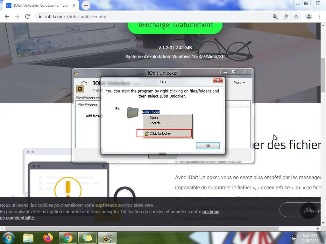This screenshot has width=326, height=244.
Task: Click the share page icon
Action: pos(286,17)
